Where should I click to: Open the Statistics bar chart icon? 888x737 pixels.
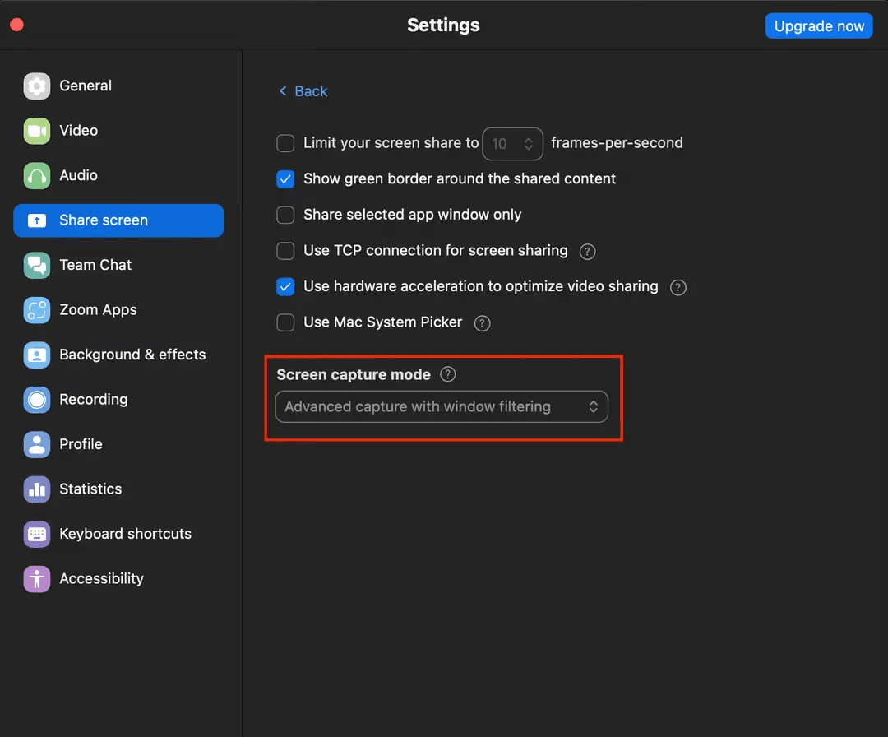(x=37, y=489)
